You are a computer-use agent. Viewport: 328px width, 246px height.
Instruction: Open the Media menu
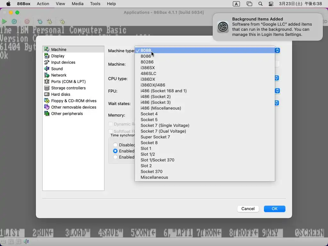(x=78, y=4)
